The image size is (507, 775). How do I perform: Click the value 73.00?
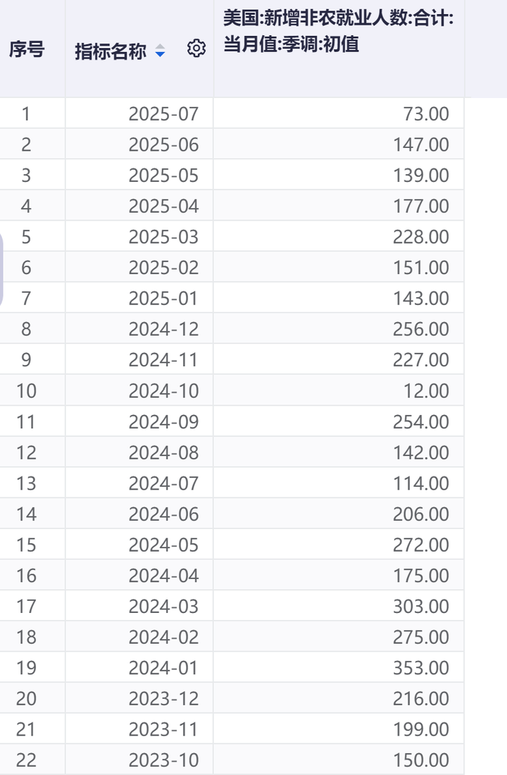(x=425, y=114)
